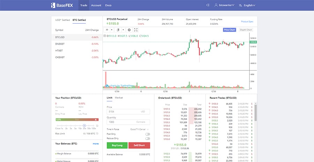Toggle the Post Only switch
The width and height of the screenshot is (314, 162).
pyautogui.click(x=148, y=134)
